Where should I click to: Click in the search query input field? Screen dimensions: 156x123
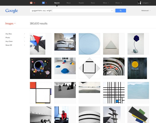pos(70,11)
